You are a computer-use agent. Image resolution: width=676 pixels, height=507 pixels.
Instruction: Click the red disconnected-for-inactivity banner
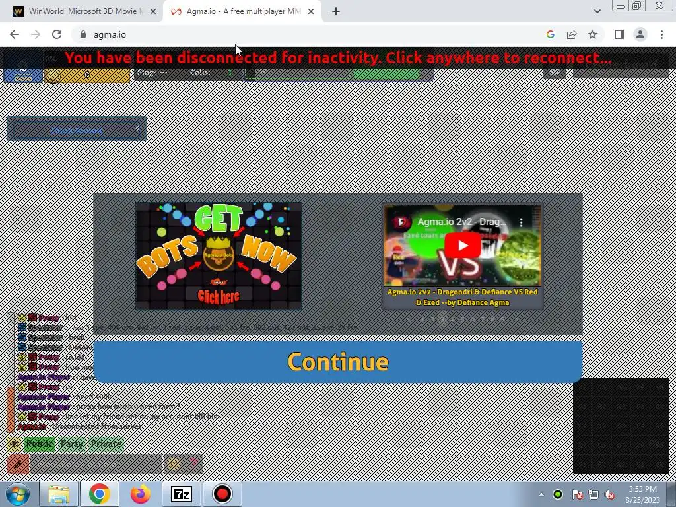click(x=337, y=58)
